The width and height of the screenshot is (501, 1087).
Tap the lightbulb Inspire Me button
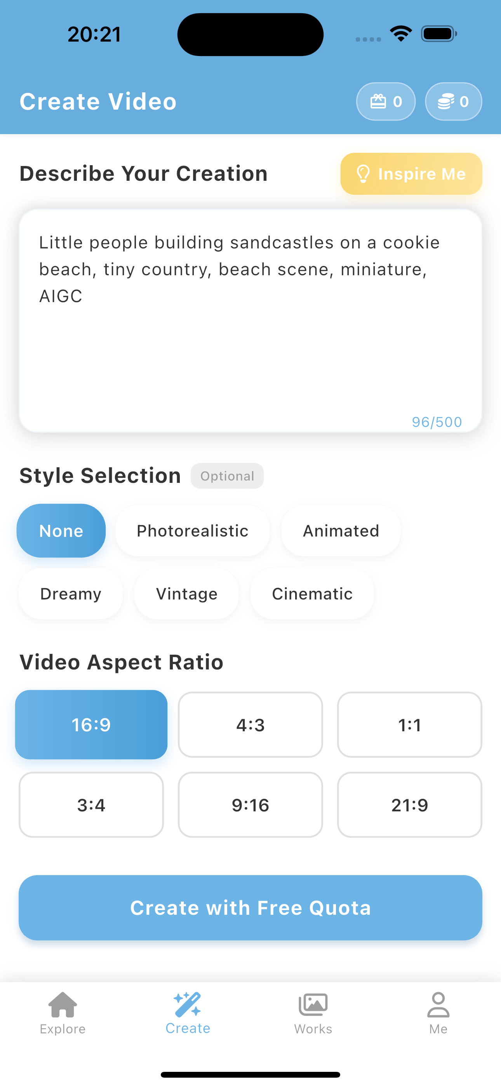(x=411, y=173)
